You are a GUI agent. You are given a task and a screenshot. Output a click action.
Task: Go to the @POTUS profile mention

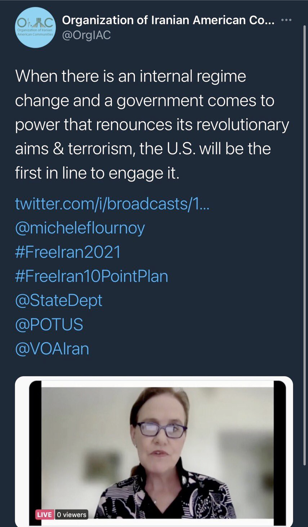49,324
